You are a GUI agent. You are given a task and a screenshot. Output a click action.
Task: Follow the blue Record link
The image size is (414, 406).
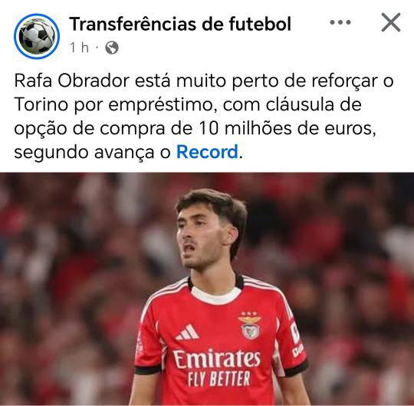click(x=207, y=152)
